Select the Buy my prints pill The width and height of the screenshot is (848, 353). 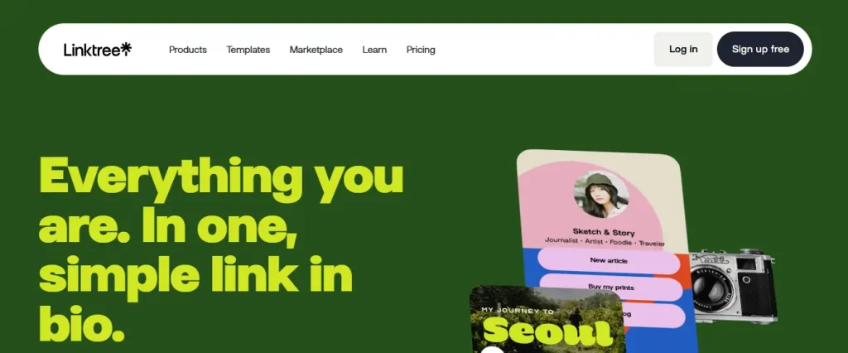pos(611,287)
